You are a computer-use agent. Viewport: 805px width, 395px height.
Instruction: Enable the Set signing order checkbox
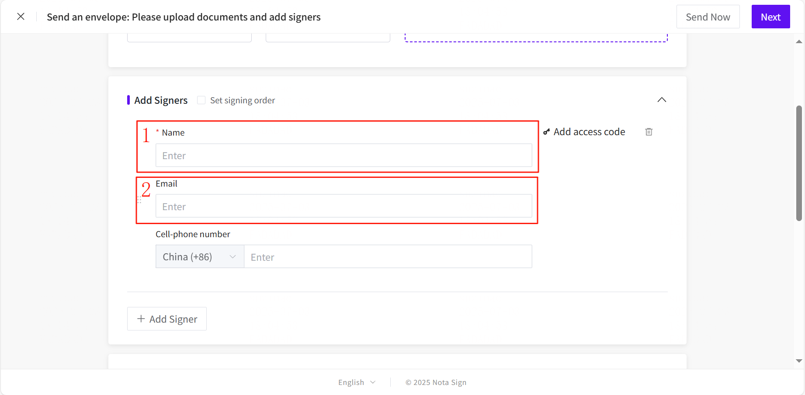tap(201, 100)
